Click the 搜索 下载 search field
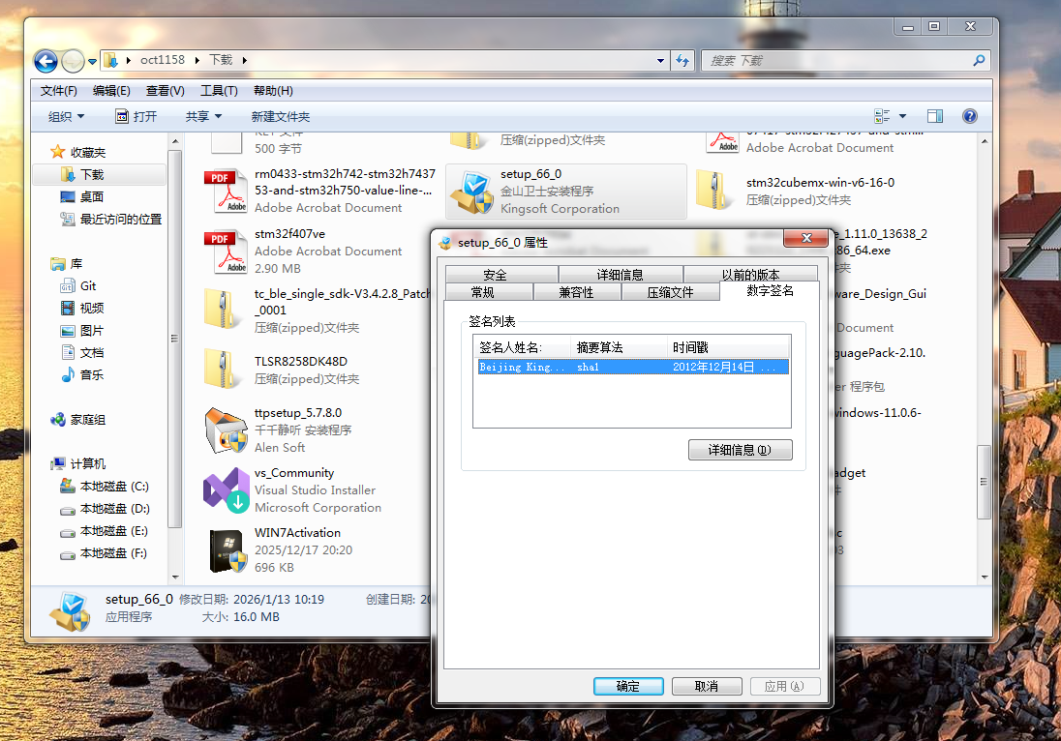Viewport: 1061px width, 741px height. pos(837,60)
